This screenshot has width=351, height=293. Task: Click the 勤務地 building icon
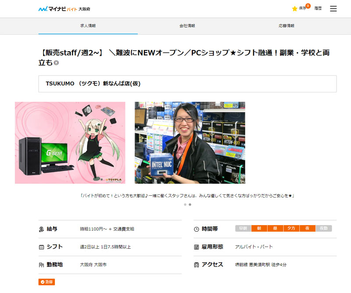(x=41, y=265)
